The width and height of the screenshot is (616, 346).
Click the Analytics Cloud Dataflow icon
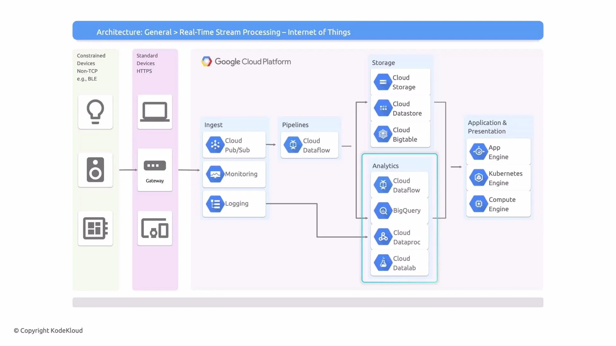click(383, 185)
